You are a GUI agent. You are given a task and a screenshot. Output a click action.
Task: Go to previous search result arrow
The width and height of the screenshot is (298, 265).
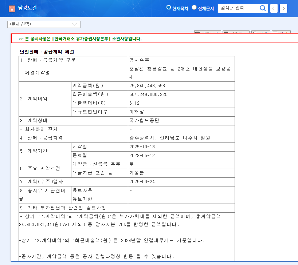click(274, 8)
